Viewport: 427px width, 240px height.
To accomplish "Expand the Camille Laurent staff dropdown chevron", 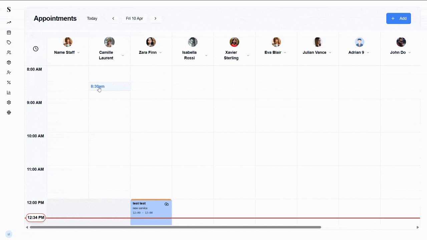I will click(123, 55).
